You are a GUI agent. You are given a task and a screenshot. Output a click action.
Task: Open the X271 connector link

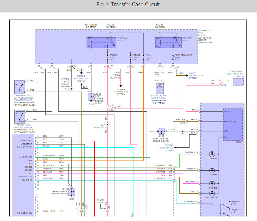coord(109,207)
